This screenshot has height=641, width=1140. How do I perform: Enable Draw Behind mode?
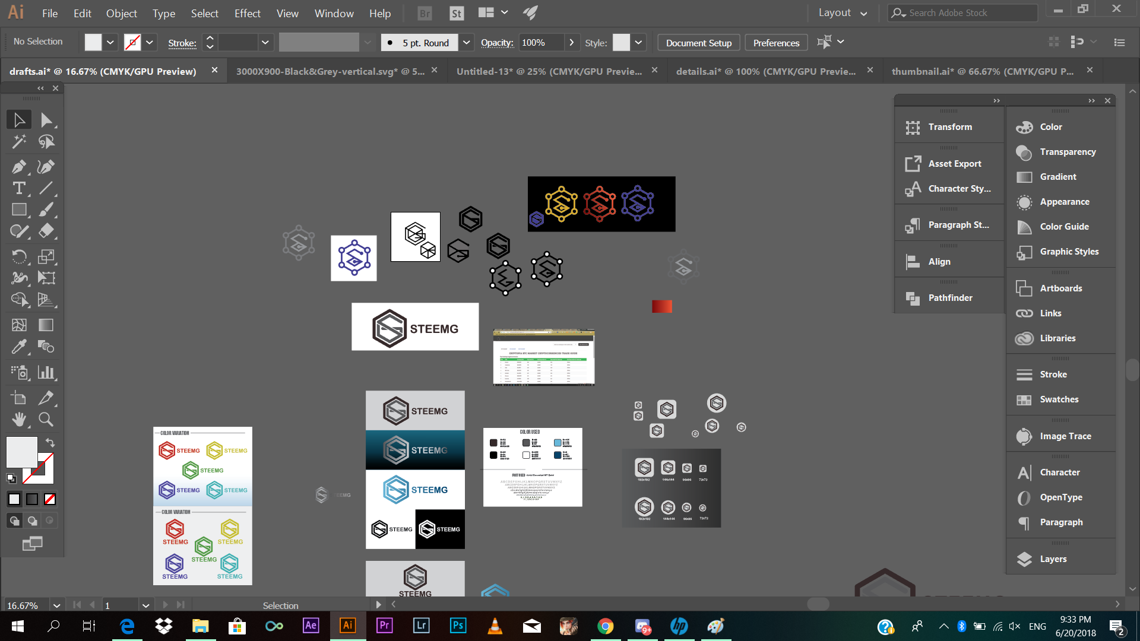pos(32,521)
